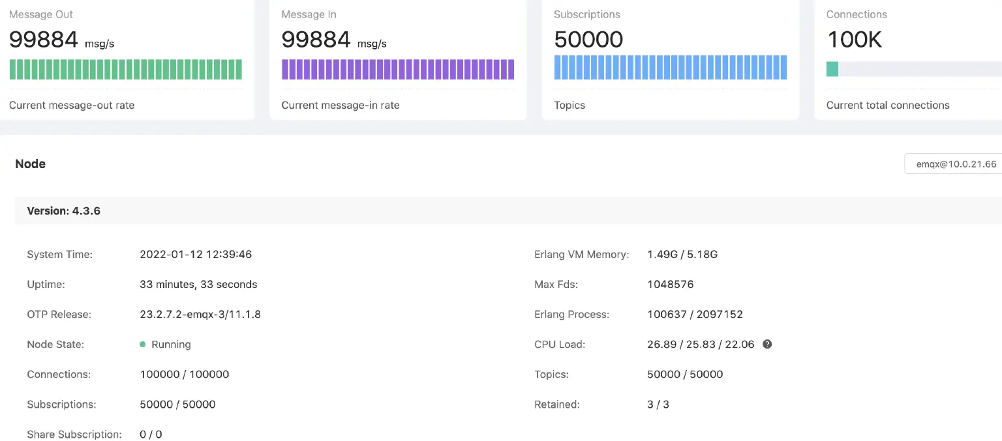Open the emqx@10.0.21.66 node selector
The image size is (1002, 441).
pyautogui.click(x=956, y=164)
